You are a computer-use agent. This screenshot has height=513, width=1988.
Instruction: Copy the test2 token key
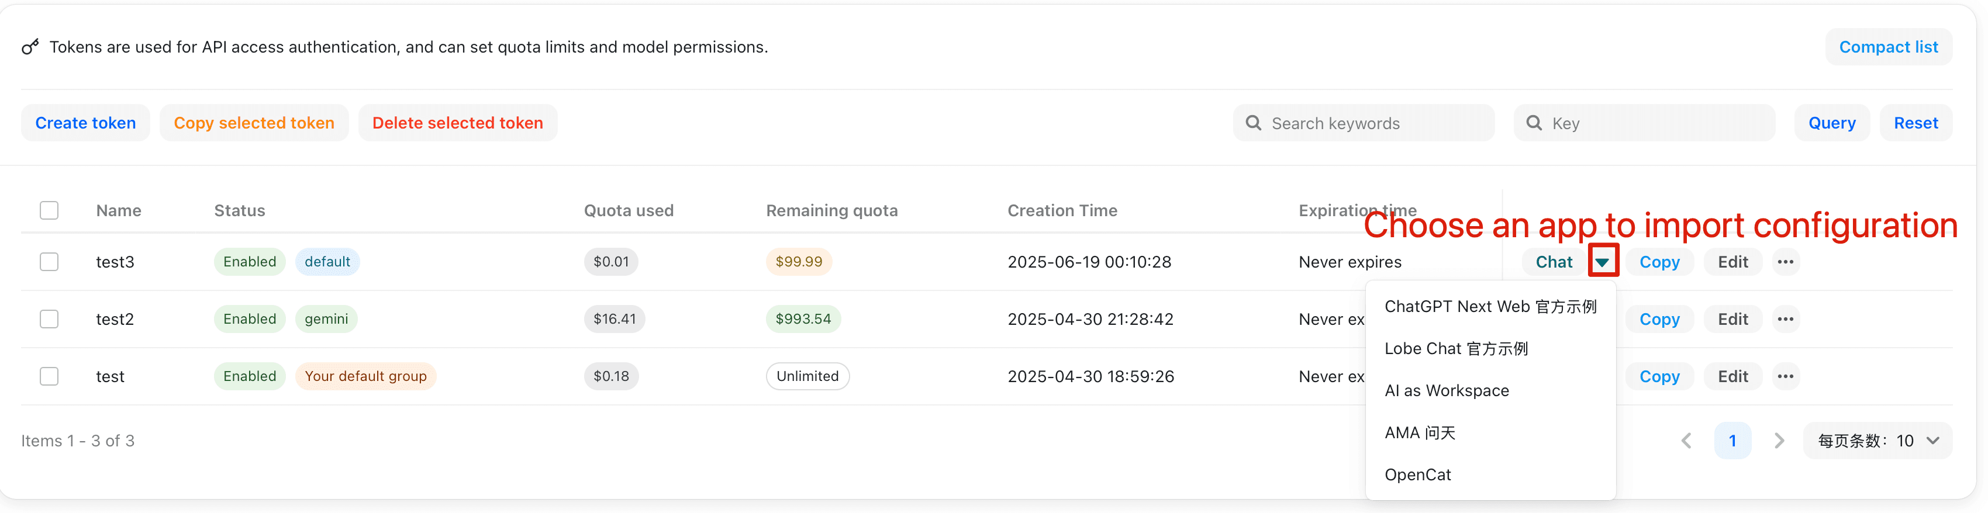(1659, 320)
